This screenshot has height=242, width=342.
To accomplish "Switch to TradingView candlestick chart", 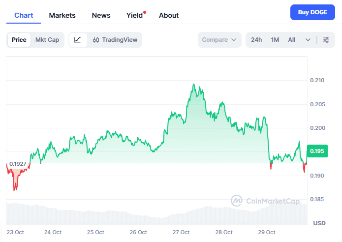I will (115, 40).
